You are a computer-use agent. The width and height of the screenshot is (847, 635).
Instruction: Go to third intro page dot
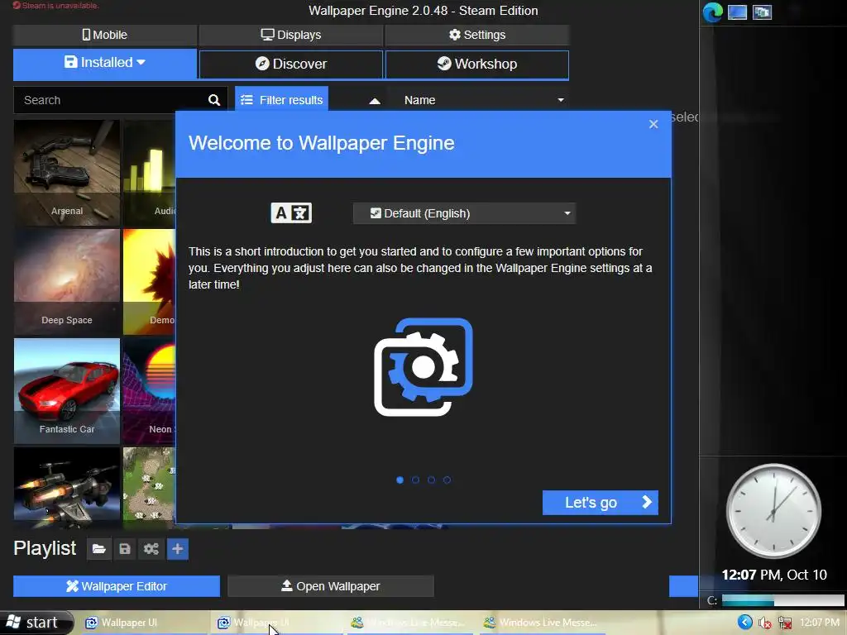(x=431, y=480)
